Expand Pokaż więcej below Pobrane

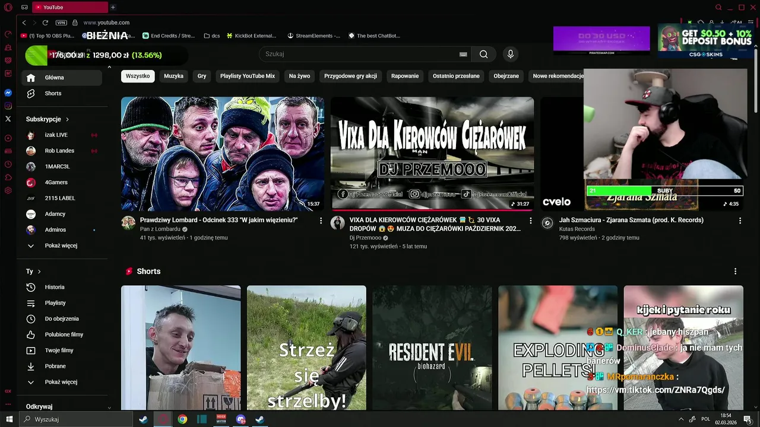coord(63,382)
